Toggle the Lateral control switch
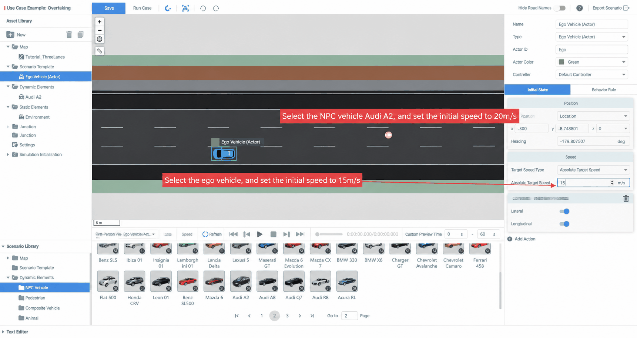The height and width of the screenshot is (338, 637). pos(564,211)
